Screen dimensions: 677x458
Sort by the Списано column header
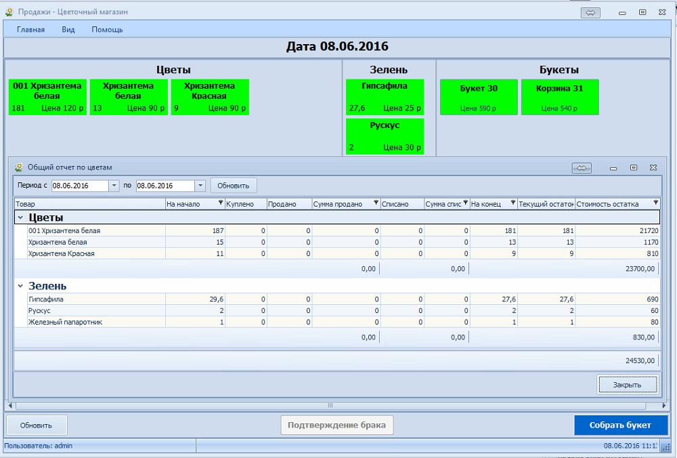pyautogui.click(x=402, y=204)
